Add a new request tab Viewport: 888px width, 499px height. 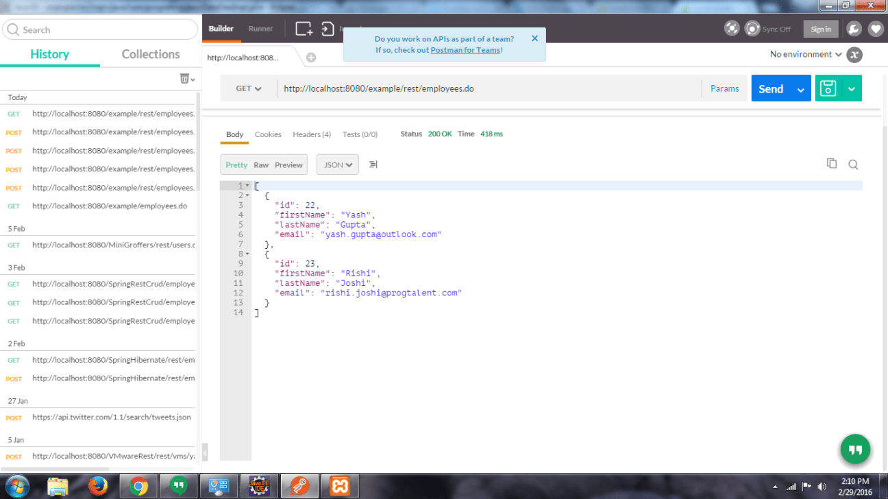coord(311,58)
